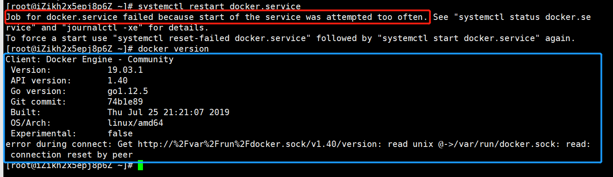The height and width of the screenshot is (177, 613).
Task: Click the Built date Thu Jul 25 2019
Action: pyautogui.click(x=168, y=112)
